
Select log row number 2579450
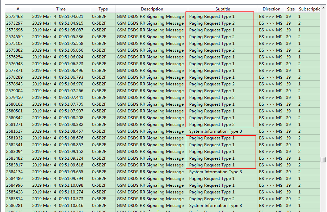tap(162, 97)
